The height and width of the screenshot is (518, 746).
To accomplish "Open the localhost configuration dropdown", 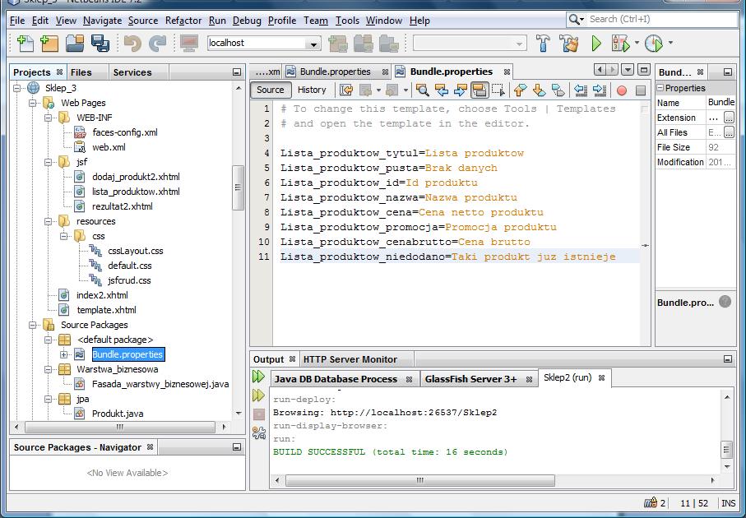I will coord(313,44).
